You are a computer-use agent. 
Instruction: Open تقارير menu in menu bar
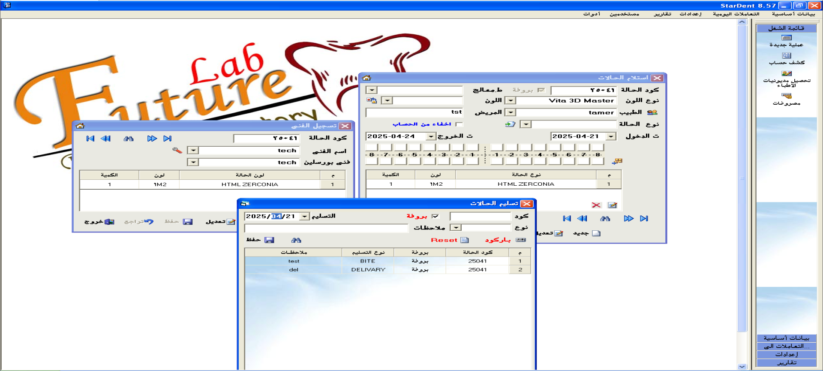662,14
